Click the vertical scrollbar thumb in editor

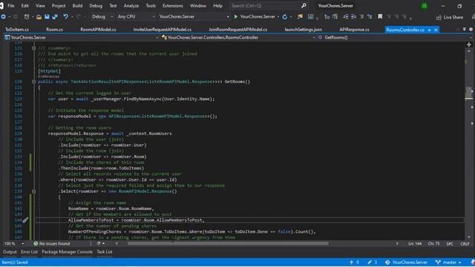point(468,92)
